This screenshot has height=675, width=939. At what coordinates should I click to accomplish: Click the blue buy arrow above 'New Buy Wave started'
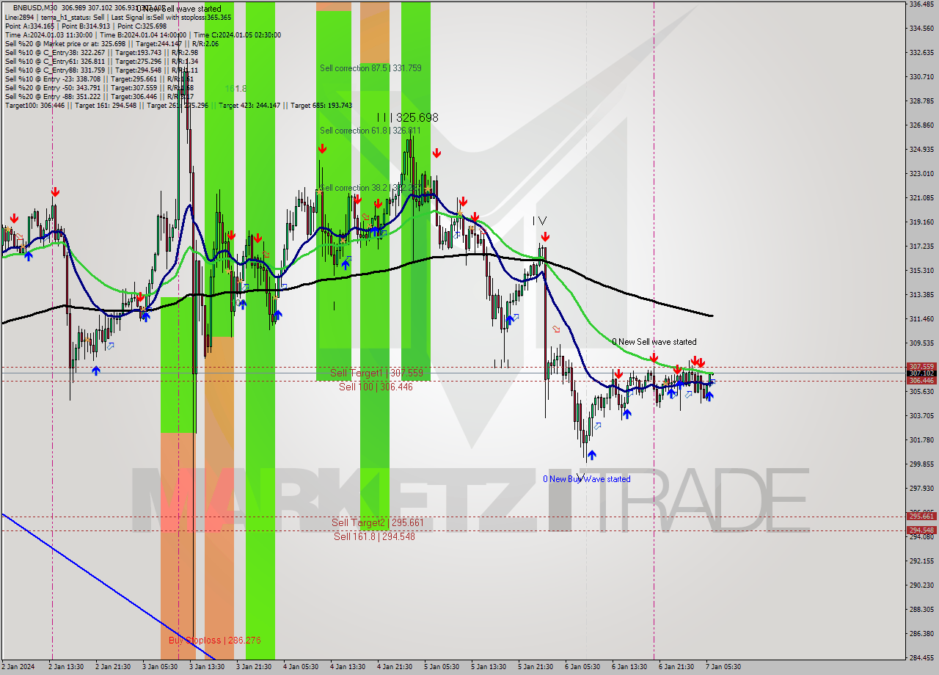[x=591, y=456]
